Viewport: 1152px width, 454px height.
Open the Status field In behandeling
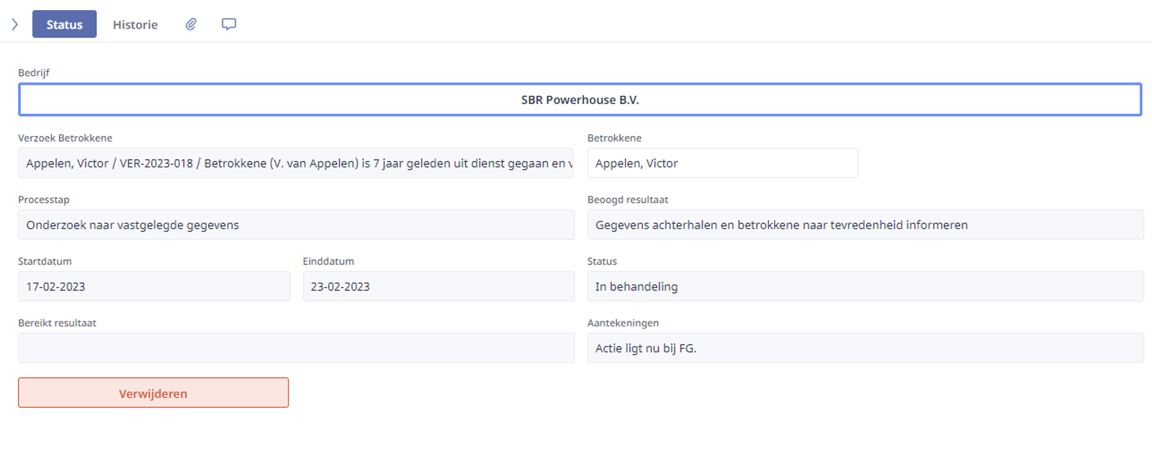click(x=865, y=287)
